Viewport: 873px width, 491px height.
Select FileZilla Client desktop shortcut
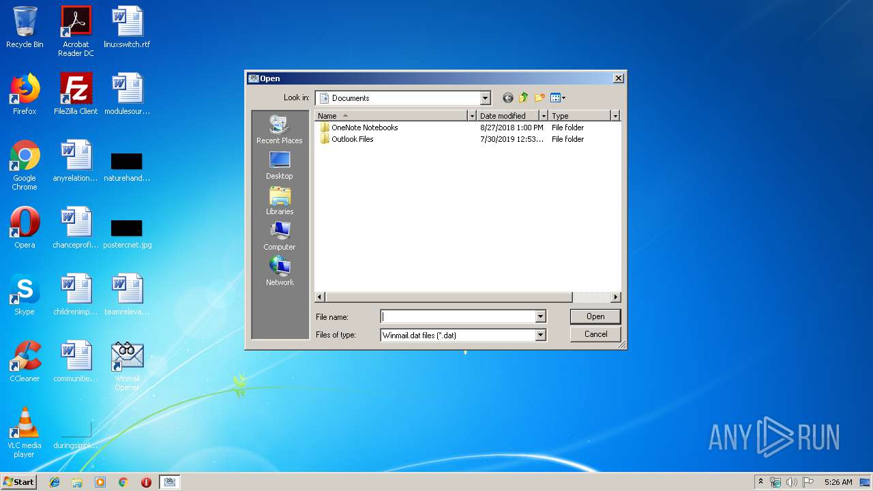(x=76, y=95)
